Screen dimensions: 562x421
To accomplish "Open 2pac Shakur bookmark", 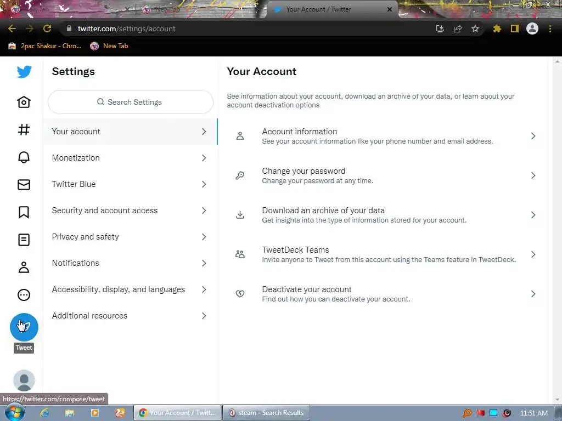I will 45,46.
